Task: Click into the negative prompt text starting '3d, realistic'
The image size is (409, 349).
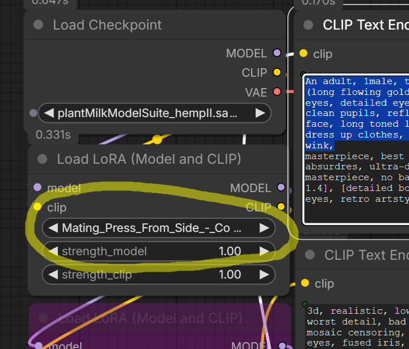Action: click(357, 326)
